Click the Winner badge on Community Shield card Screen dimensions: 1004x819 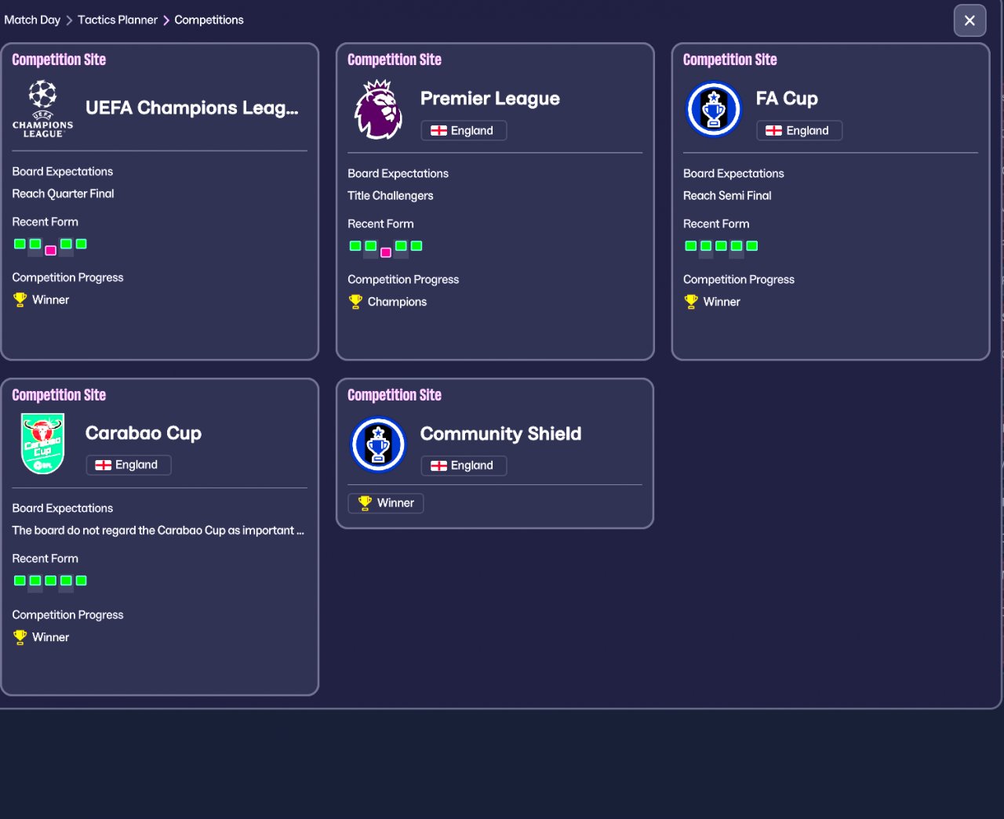[386, 503]
